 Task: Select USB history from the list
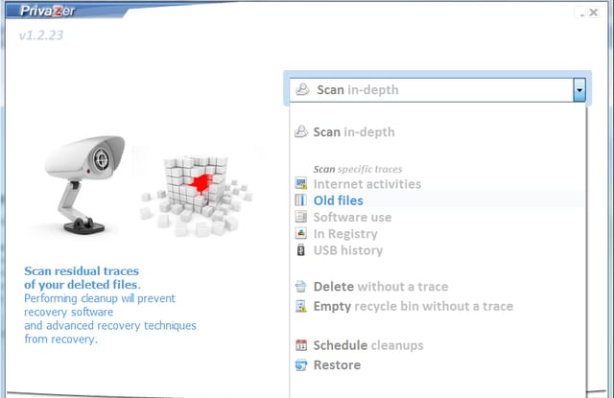(x=348, y=250)
